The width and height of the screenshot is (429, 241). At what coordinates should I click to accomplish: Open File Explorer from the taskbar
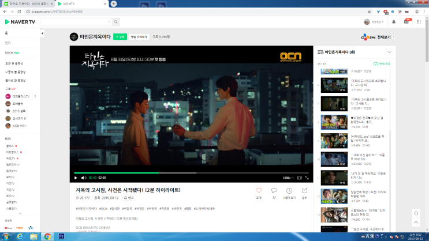click(33, 236)
